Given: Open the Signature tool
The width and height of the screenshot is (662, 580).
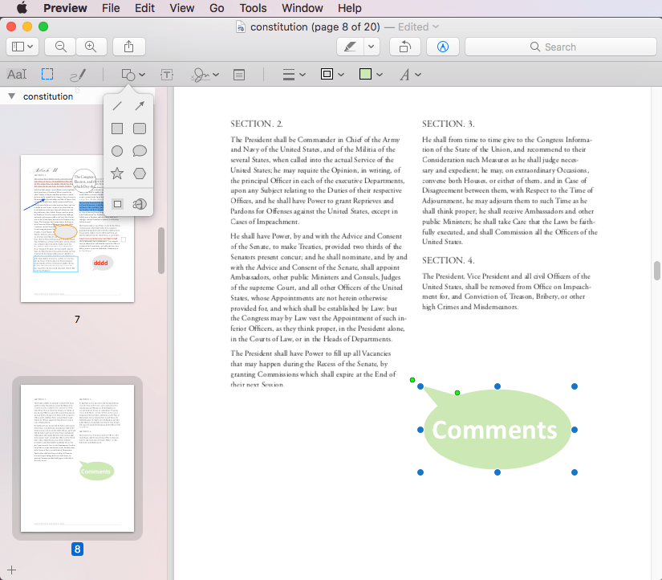Looking at the screenshot, I should pos(201,74).
